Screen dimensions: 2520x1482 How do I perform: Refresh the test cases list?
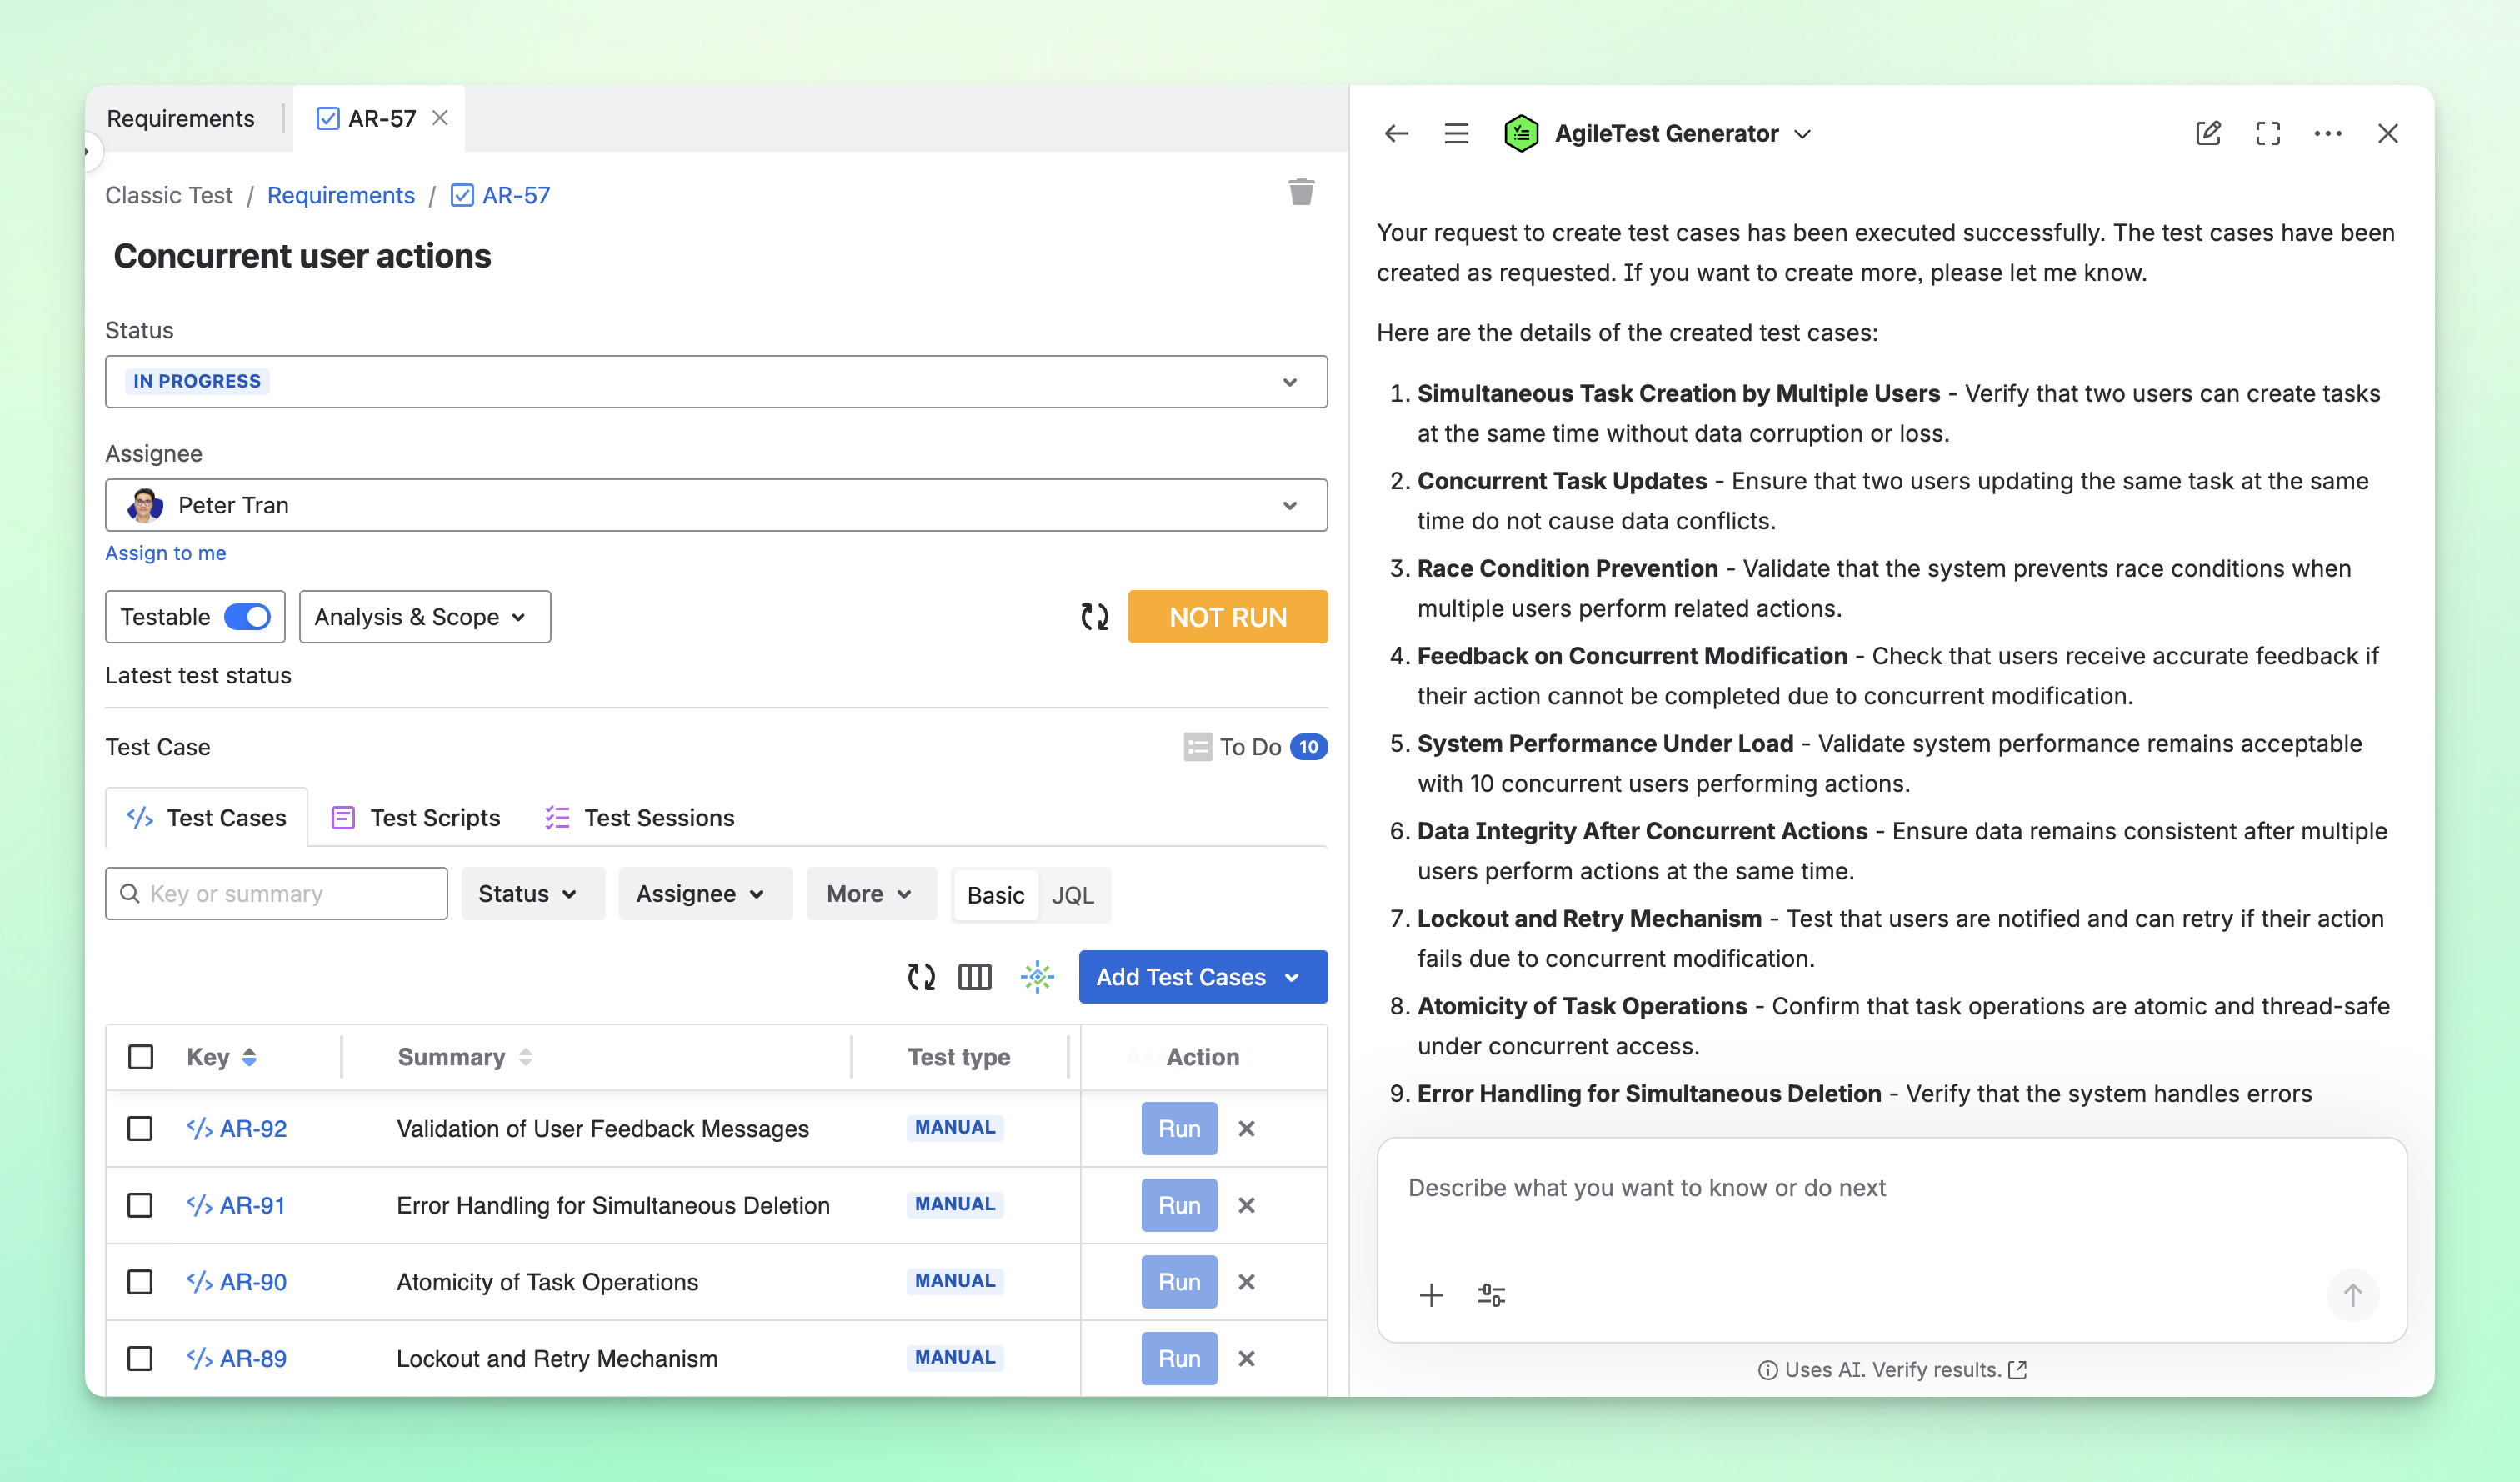coord(921,977)
